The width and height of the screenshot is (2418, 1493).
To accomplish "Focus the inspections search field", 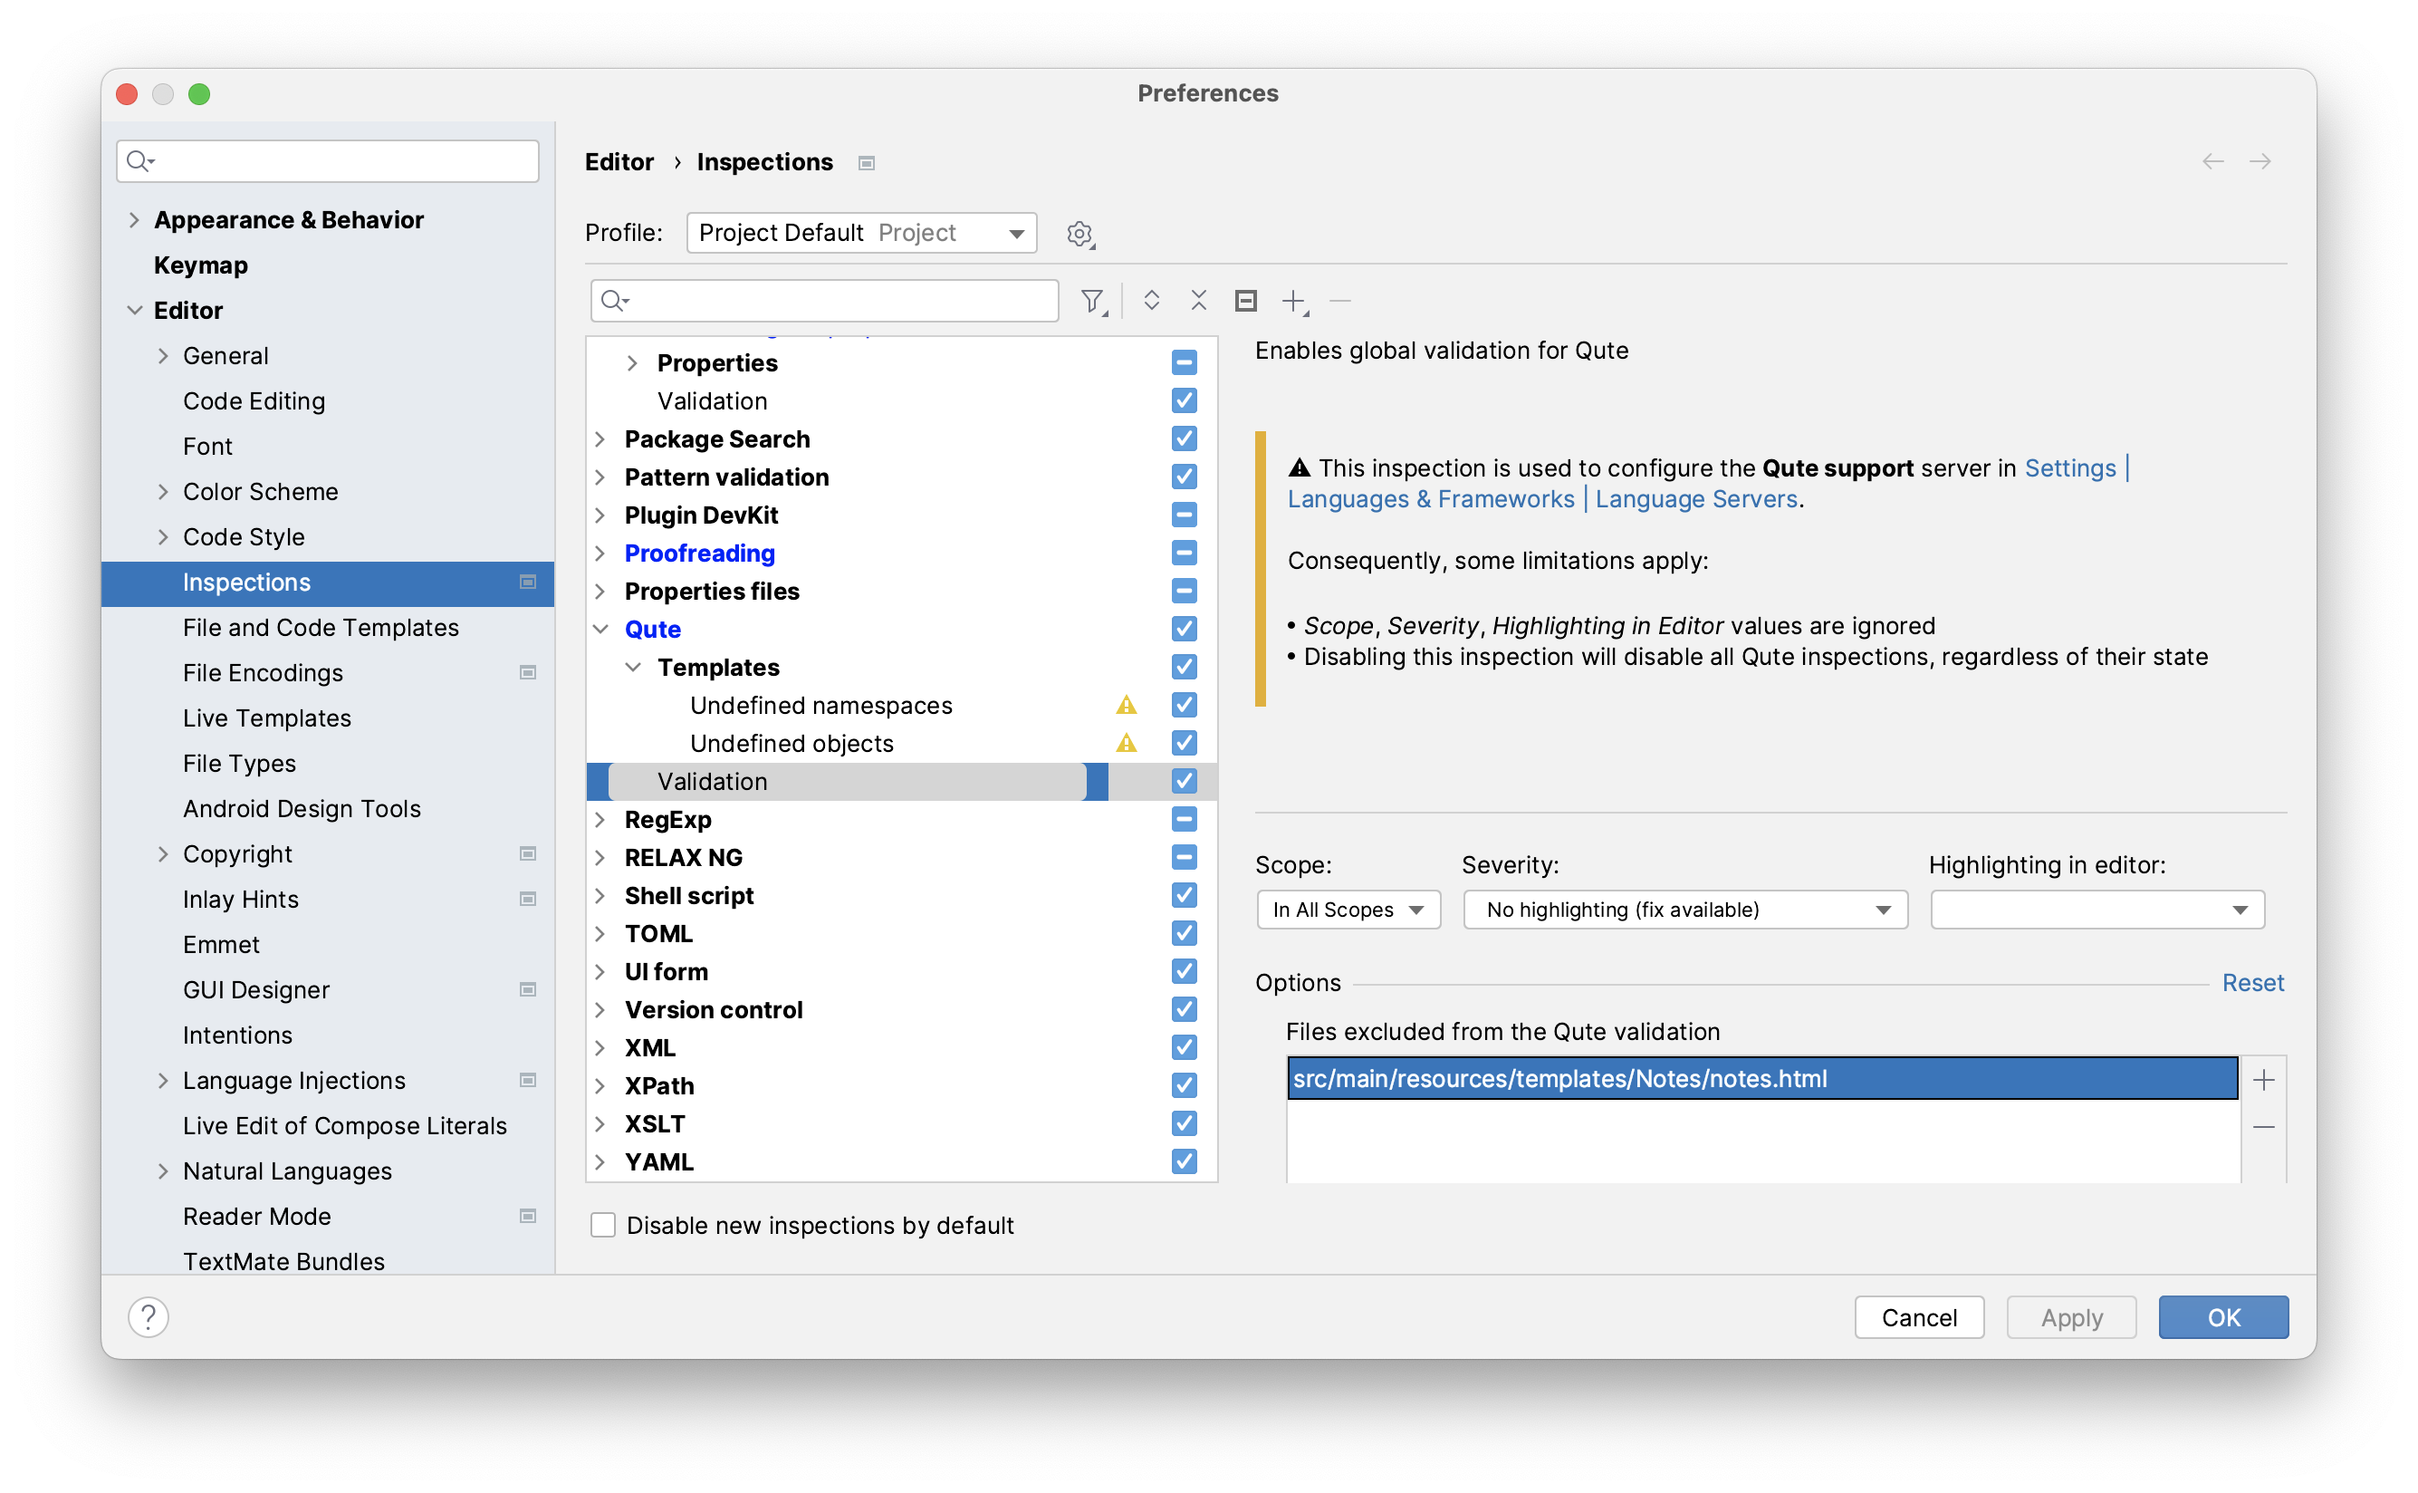I will [824, 300].
